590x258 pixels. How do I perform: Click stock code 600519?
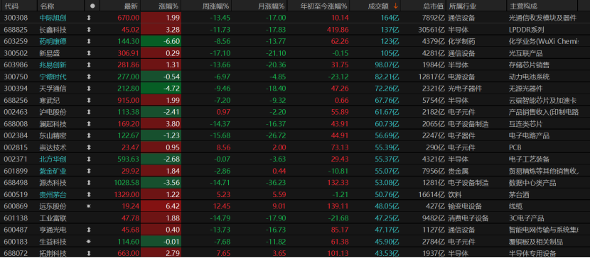15,195
